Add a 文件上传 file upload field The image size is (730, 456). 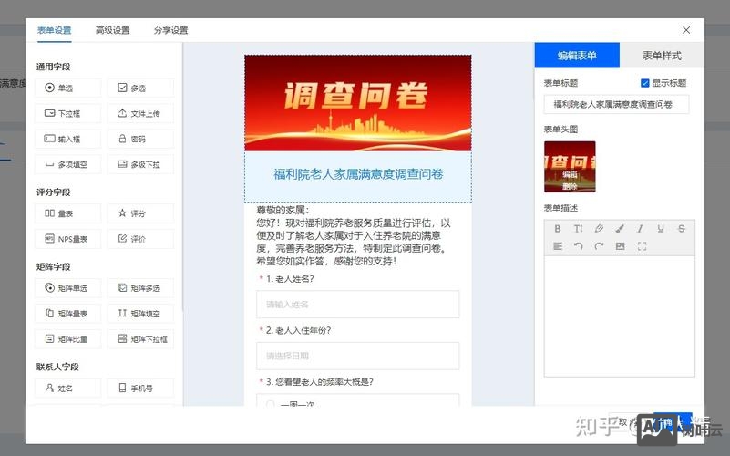140,113
